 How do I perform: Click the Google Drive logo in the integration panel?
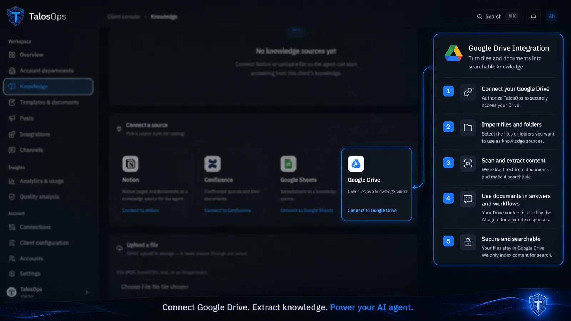454,53
